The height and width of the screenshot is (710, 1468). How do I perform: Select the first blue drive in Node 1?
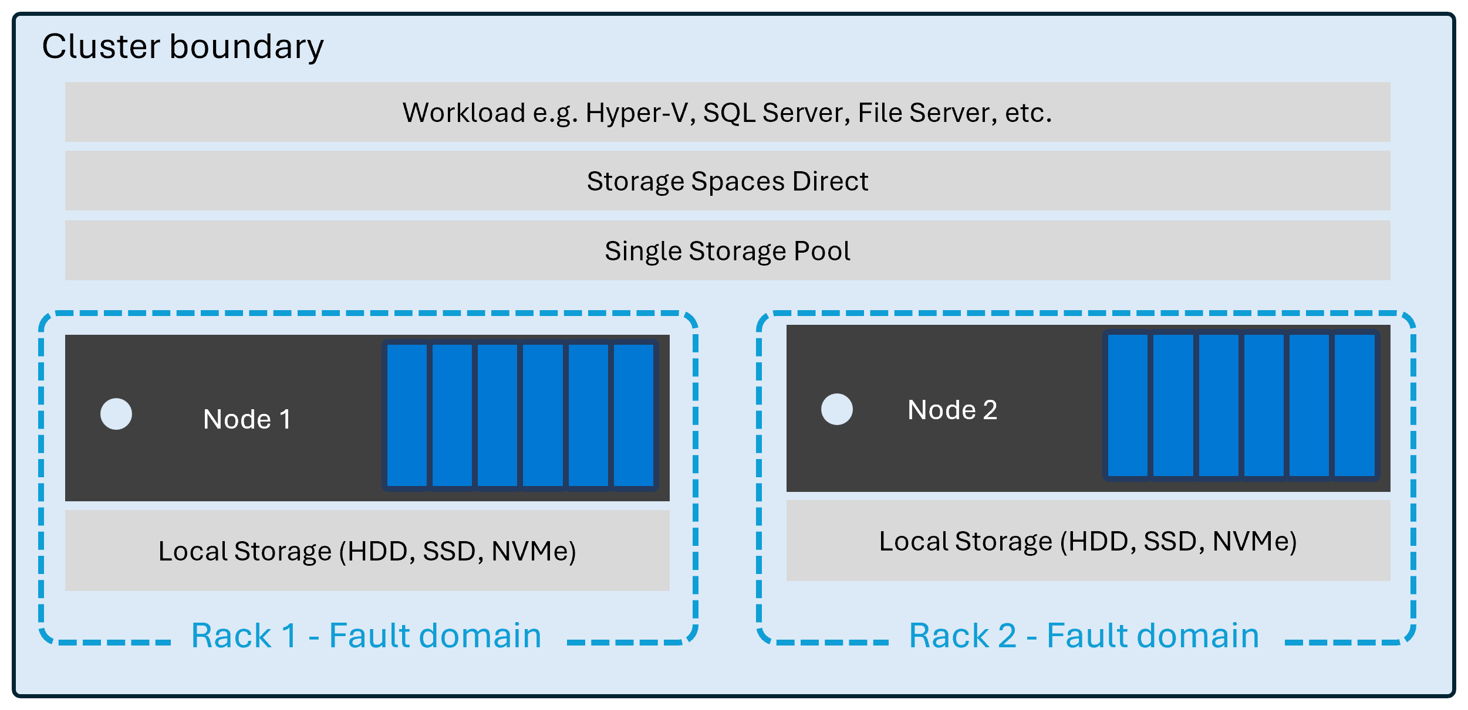[407, 415]
